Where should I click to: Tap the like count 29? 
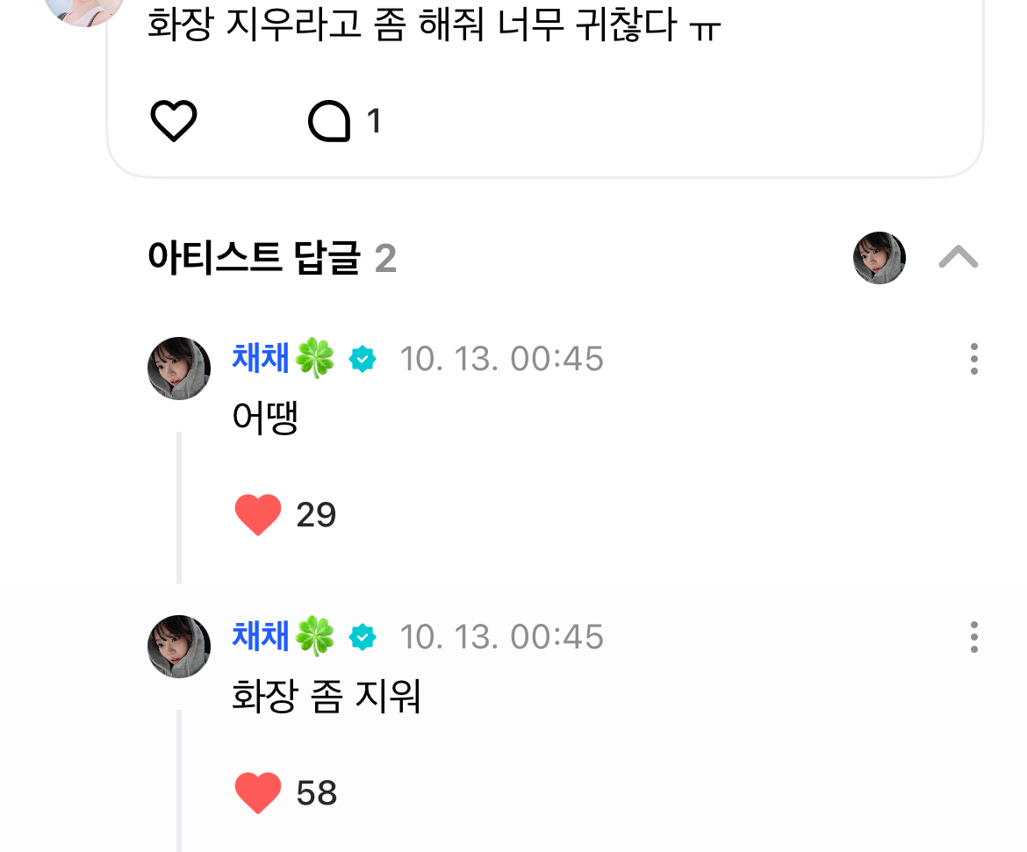point(316,515)
